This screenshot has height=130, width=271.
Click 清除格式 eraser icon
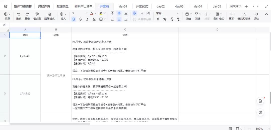point(49,14)
